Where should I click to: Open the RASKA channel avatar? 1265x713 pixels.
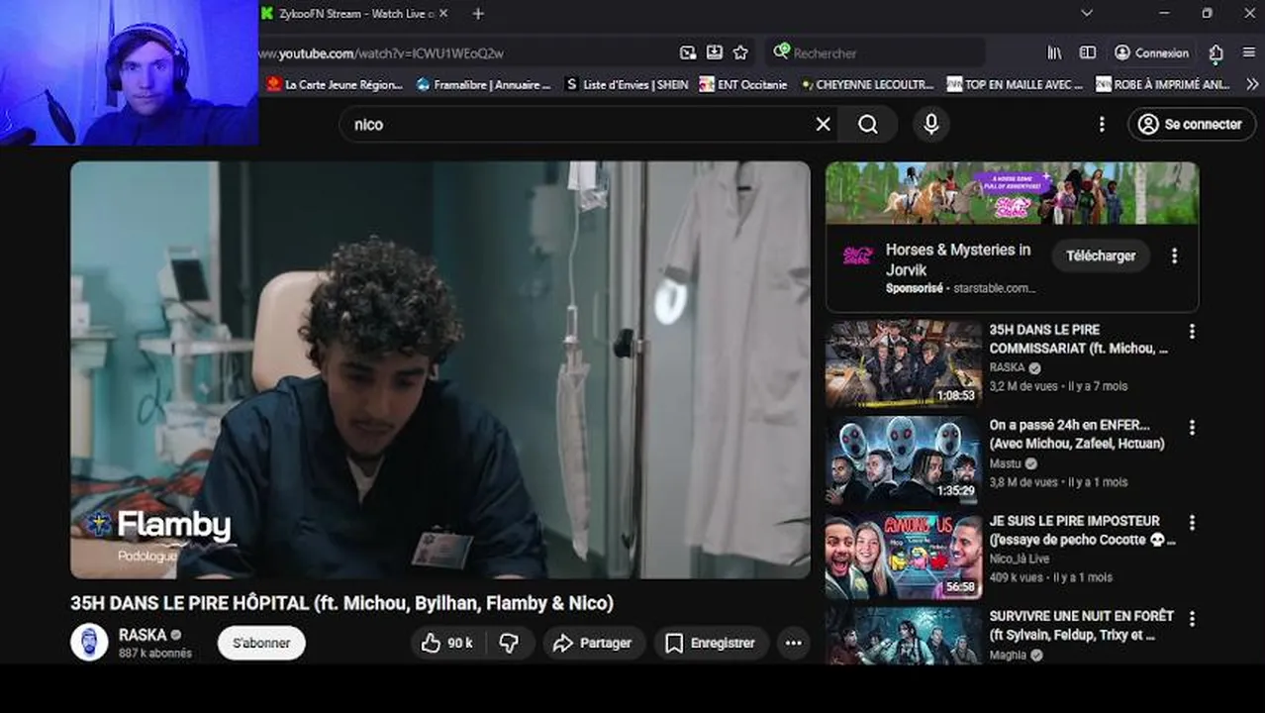(89, 643)
